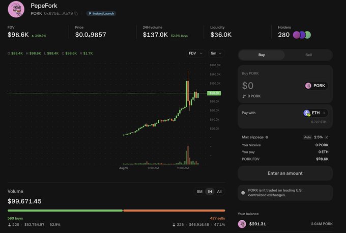This screenshot has height=233, width=346.
Task: Click the 0x675E...Aa79 address text
Action: pos(58,13)
